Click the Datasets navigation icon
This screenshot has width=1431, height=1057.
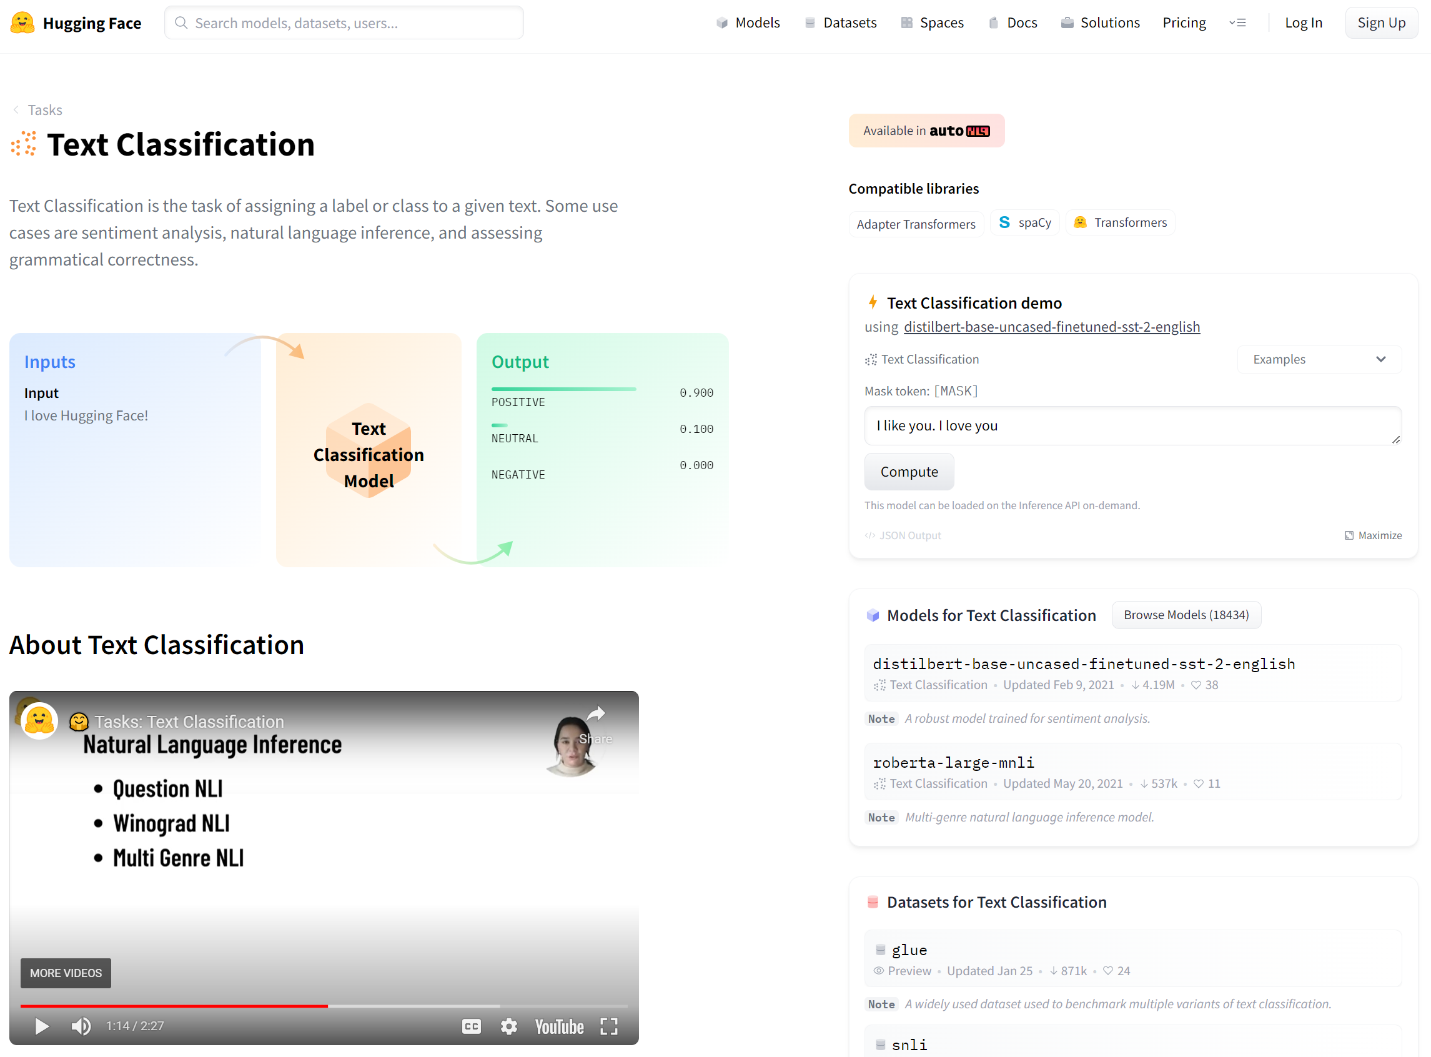809,23
